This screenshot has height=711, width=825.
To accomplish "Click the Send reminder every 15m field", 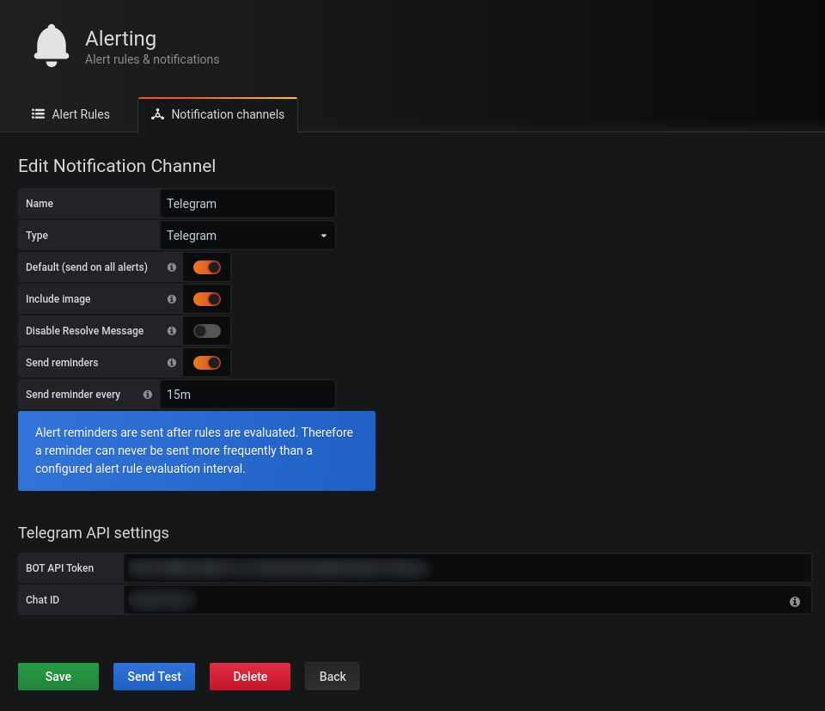I will [247, 394].
